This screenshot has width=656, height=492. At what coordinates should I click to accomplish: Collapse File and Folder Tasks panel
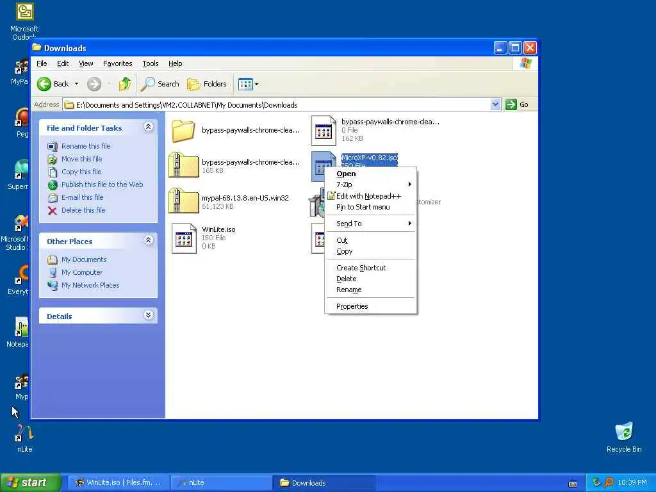tap(149, 127)
